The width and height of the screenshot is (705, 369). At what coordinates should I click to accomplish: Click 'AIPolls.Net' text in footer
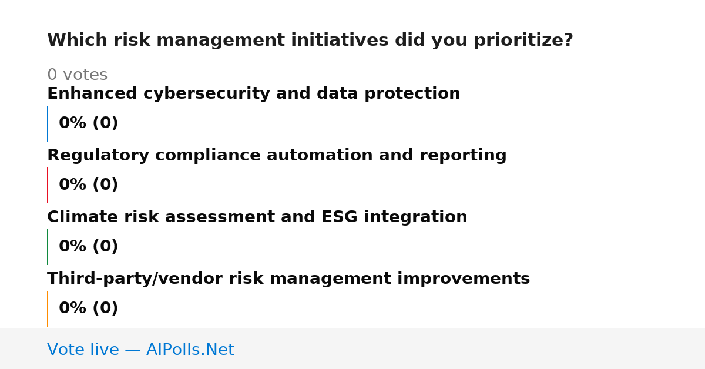[x=190, y=350]
